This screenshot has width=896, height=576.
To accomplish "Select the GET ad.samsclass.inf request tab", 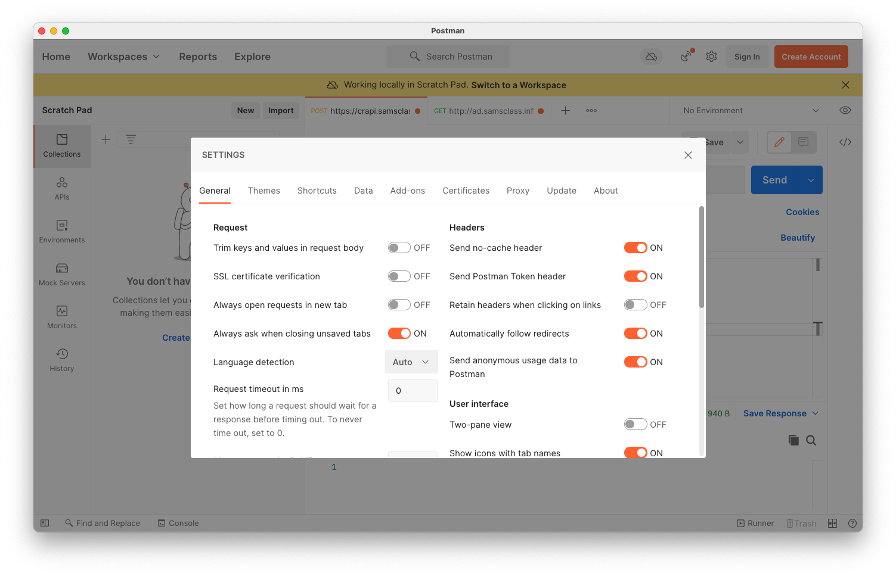I will click(x=489, y=111).
